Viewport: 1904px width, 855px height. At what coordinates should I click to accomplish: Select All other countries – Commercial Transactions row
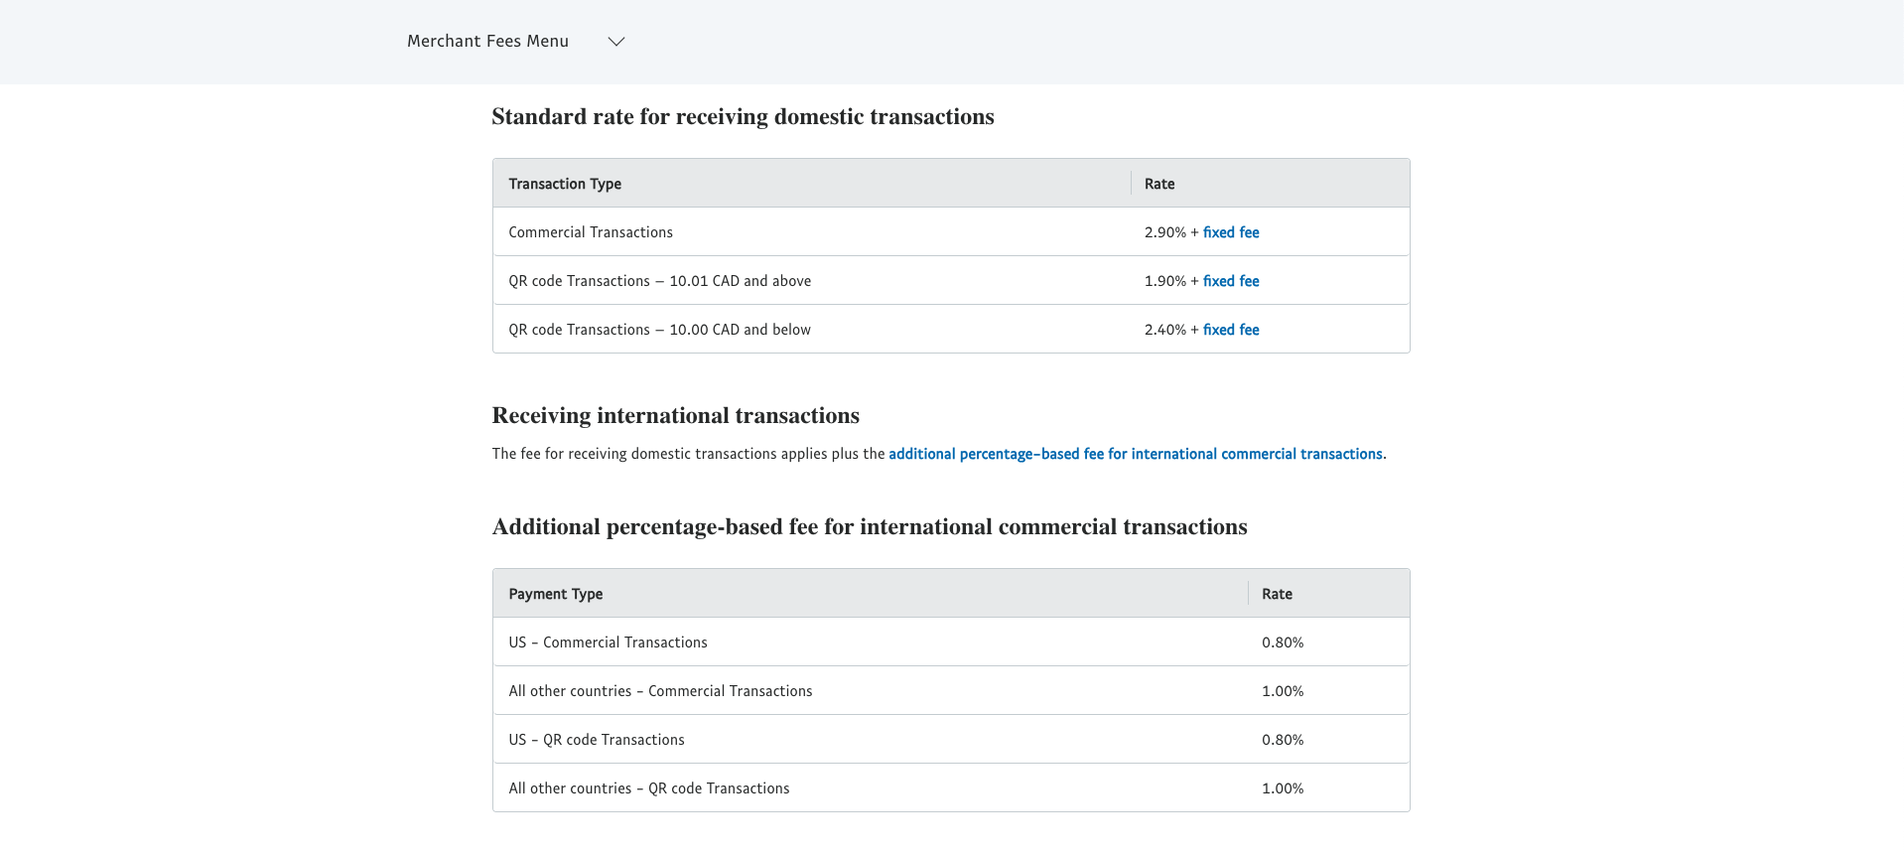click(x=660, y=691)
